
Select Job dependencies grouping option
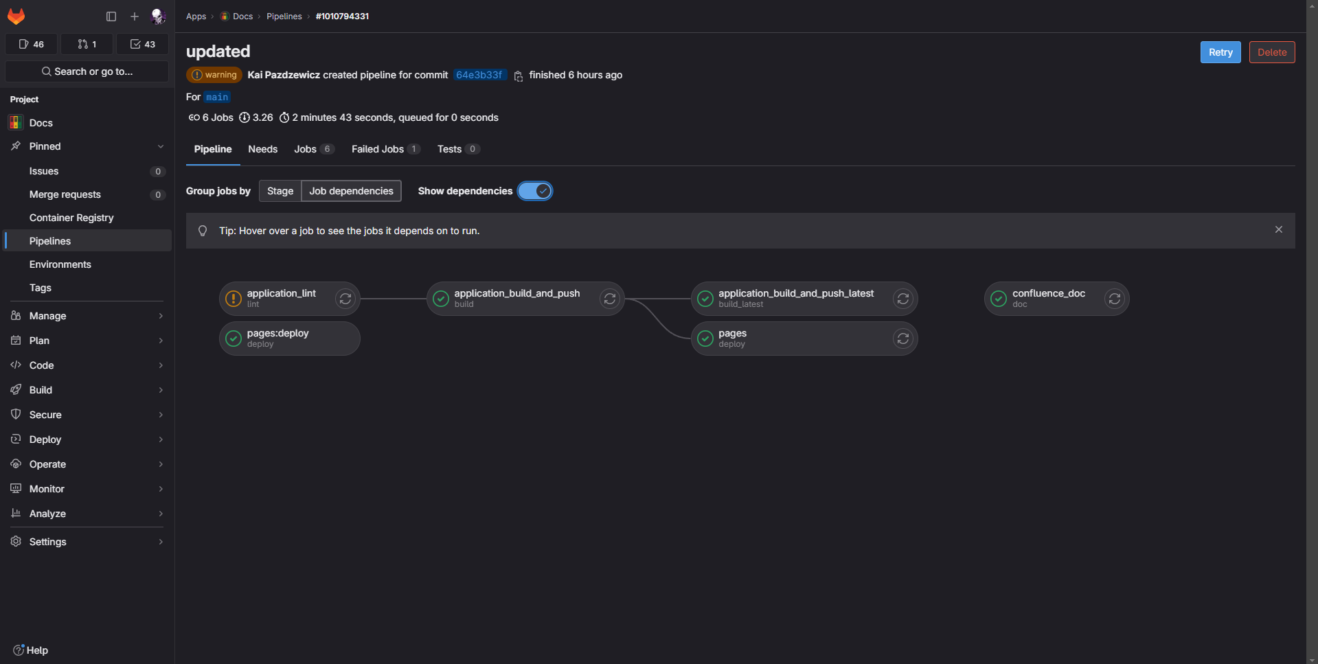pyautogui.click(x=351, y=191)
